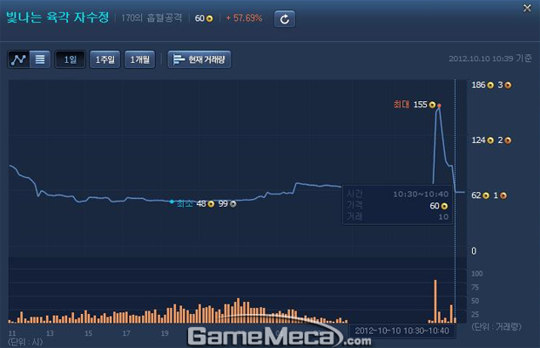
Task: Click the bar-chart icon in 현재 거래량 button
Action: (x=179, y=59)
